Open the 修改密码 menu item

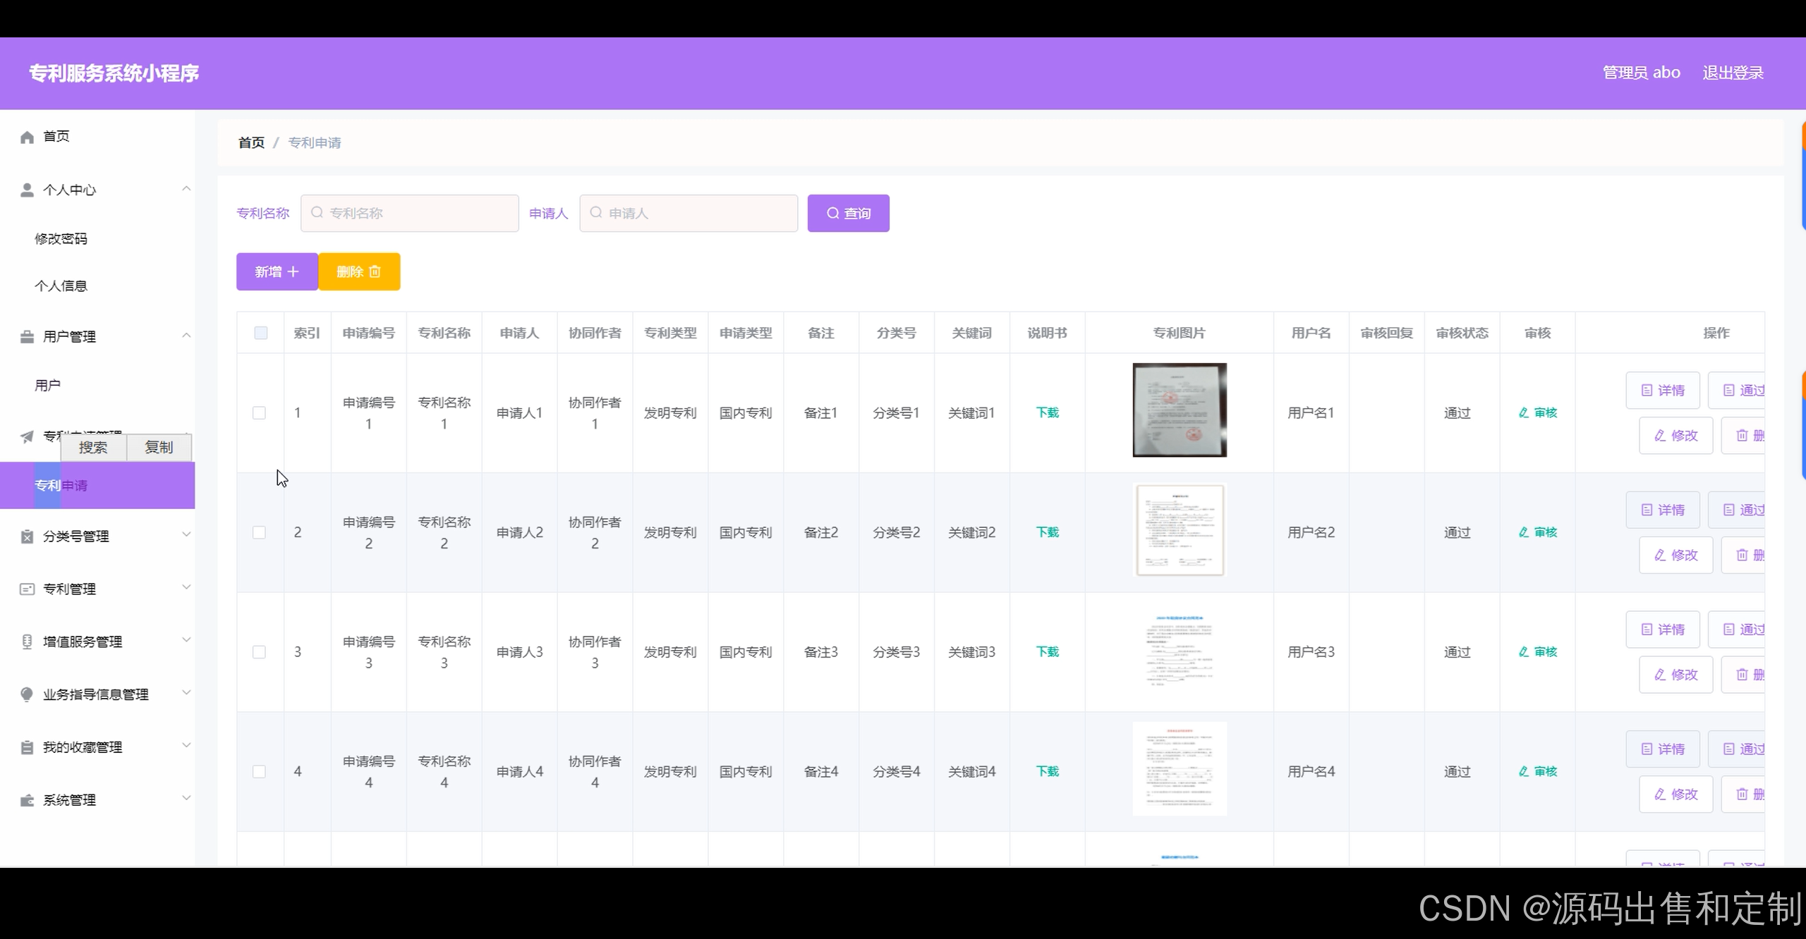[61, 239]
